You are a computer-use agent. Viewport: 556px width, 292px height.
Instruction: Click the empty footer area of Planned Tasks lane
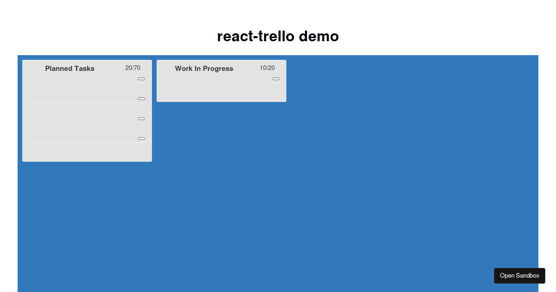(x=87, y=153)
